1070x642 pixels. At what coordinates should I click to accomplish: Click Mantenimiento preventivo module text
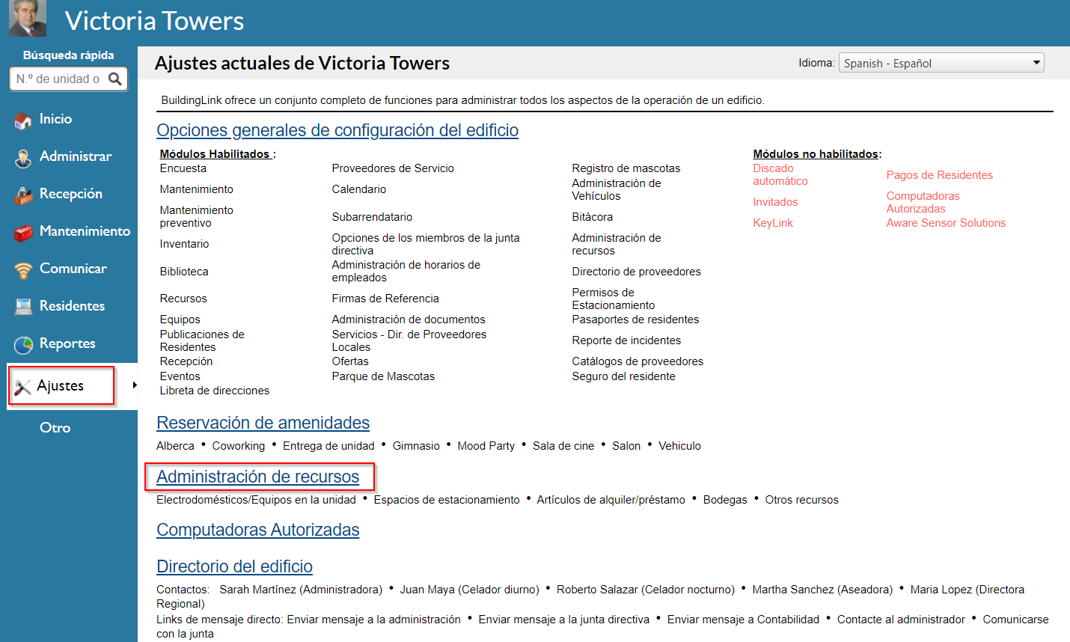point(196,217)
